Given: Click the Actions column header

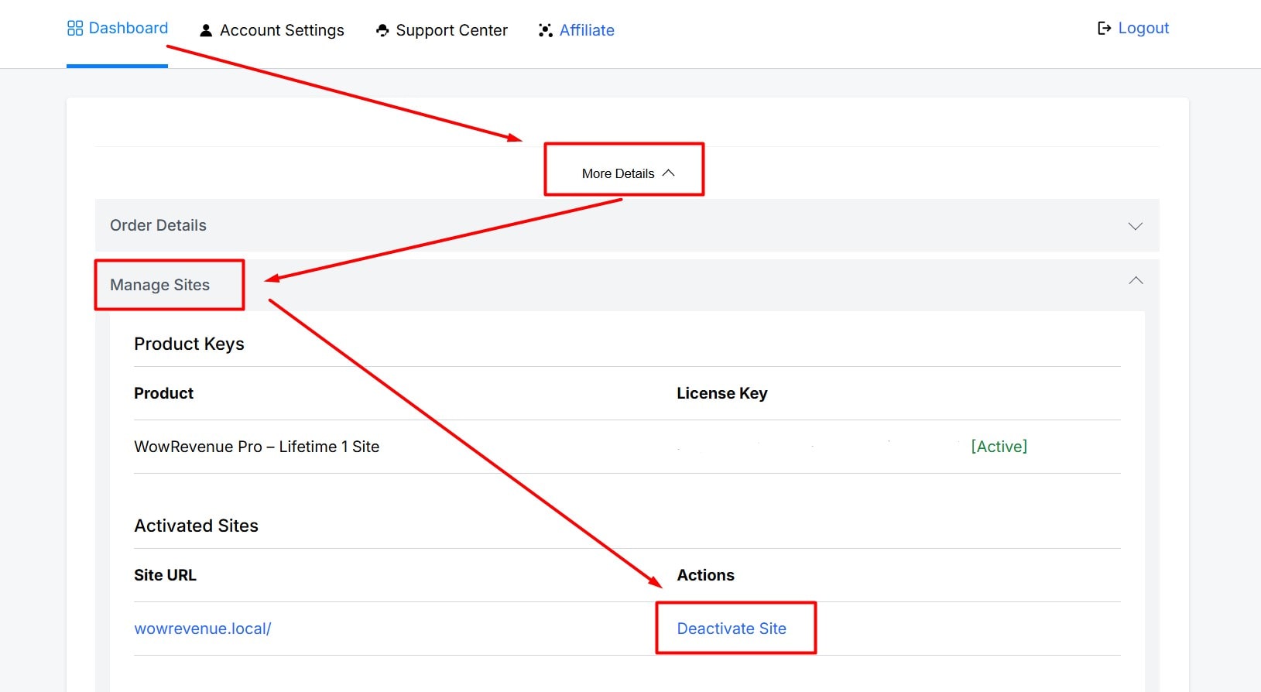Looking at the screenshot, I should [x=705, y=575].
